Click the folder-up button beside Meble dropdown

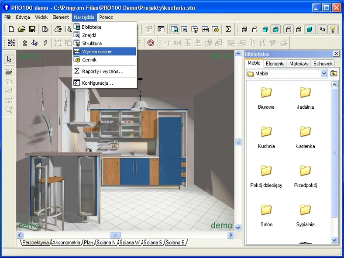click(334, 74)
